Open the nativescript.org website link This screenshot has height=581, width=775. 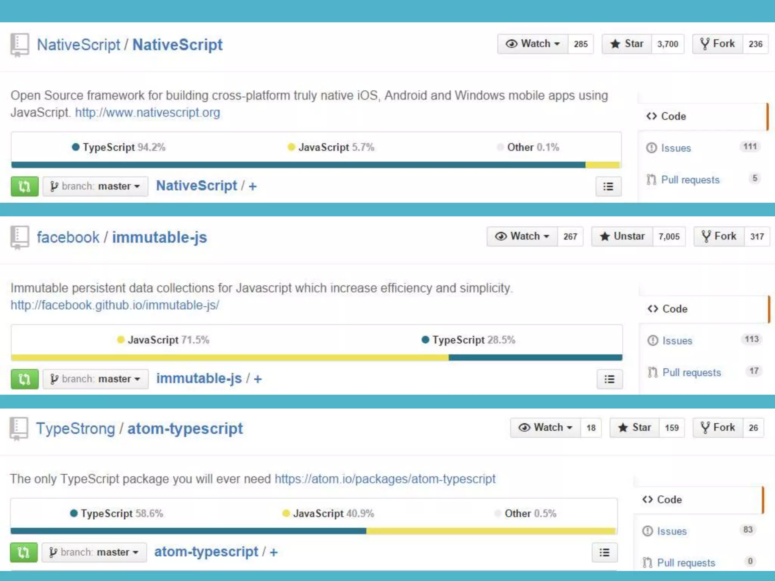[x=147, y=113]
